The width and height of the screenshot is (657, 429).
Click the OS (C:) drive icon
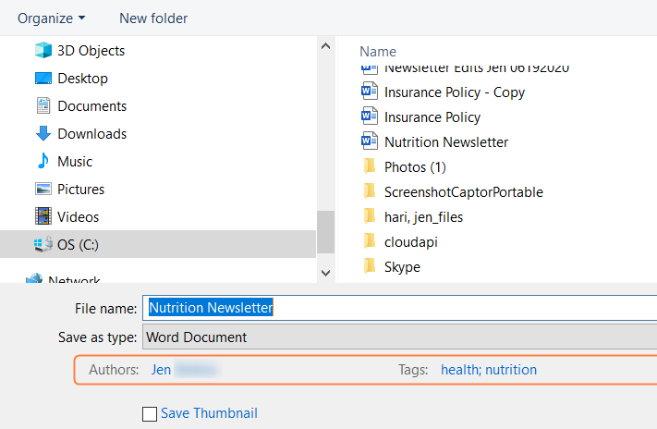43,245
